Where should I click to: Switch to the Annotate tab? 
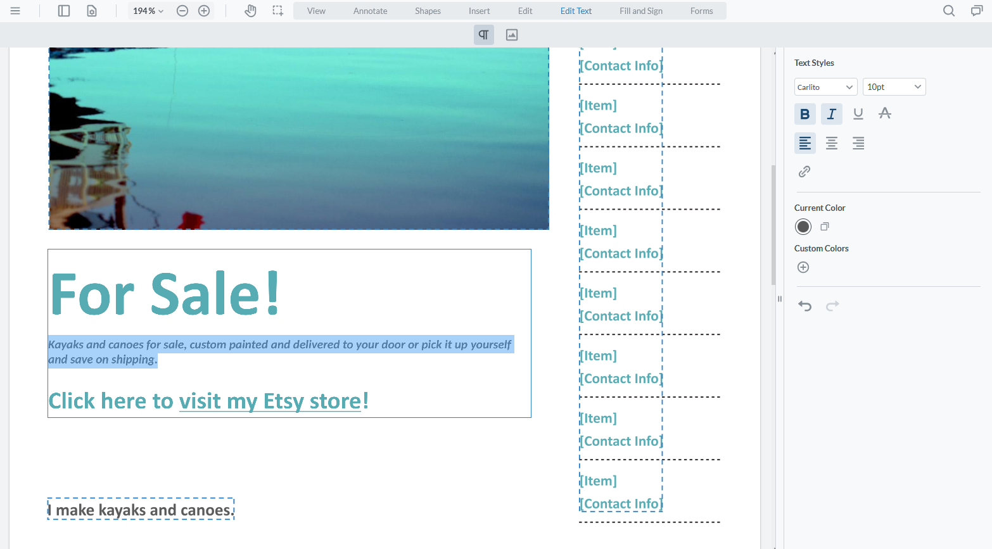click(370, 10)
